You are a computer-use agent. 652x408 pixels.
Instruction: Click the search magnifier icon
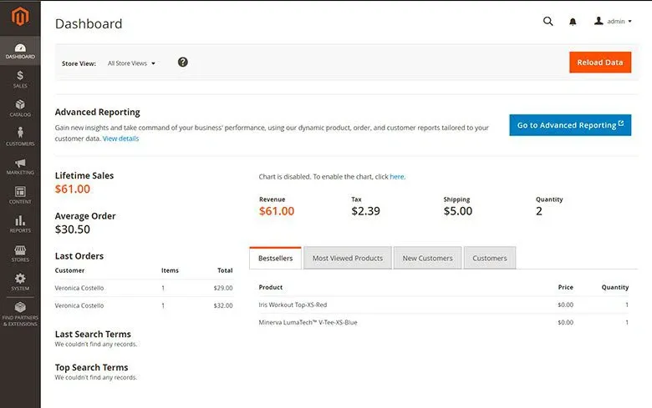click(548, 22)
